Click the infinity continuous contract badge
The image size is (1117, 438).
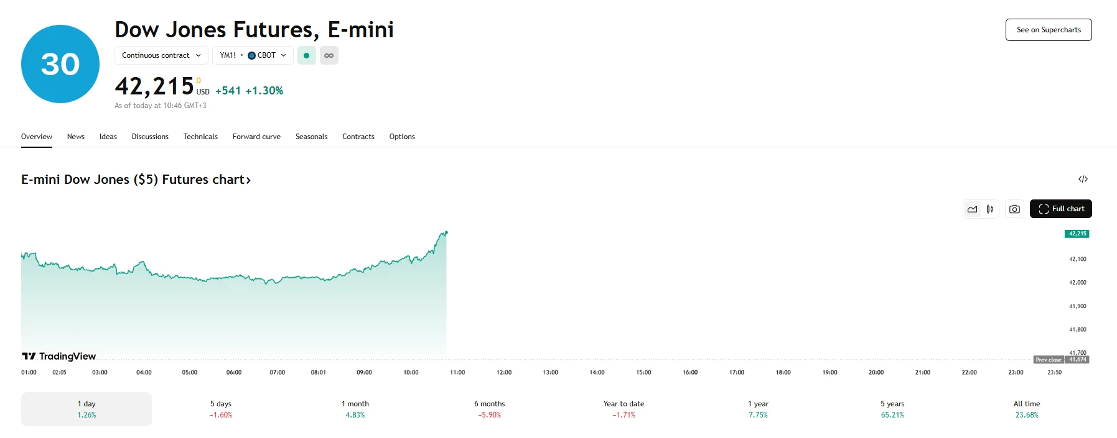click(329, 55)
